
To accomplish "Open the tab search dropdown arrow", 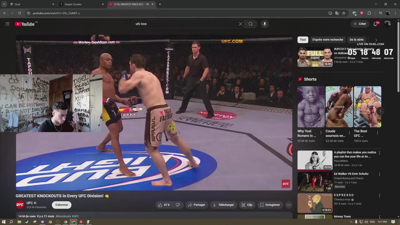I will coord(4,4).
